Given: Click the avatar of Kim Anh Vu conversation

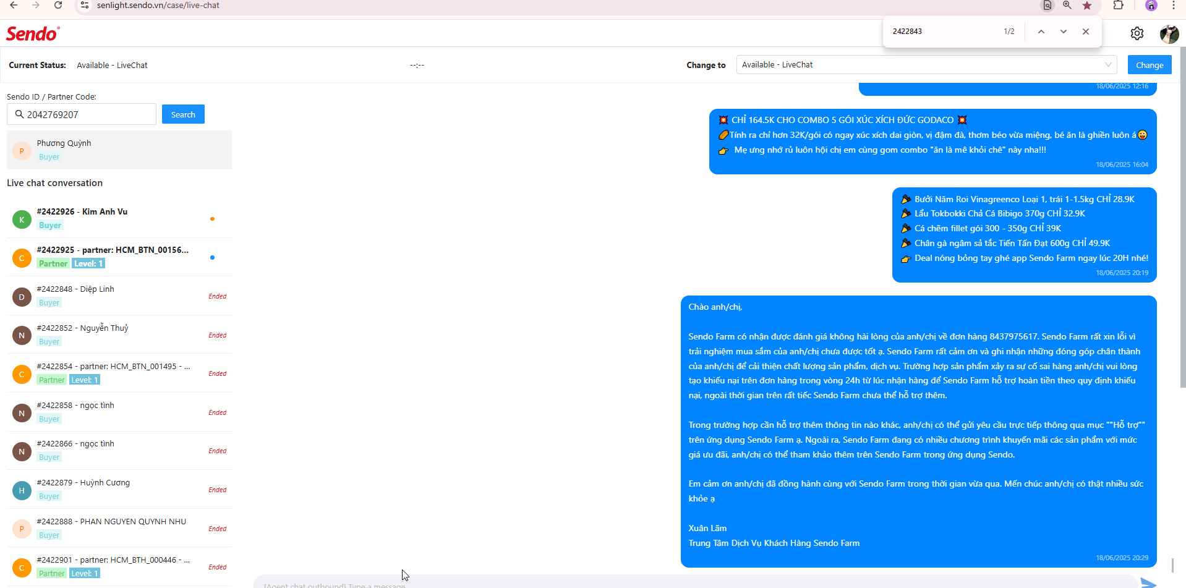Looking at the screenshot, I should click(22, 219).
